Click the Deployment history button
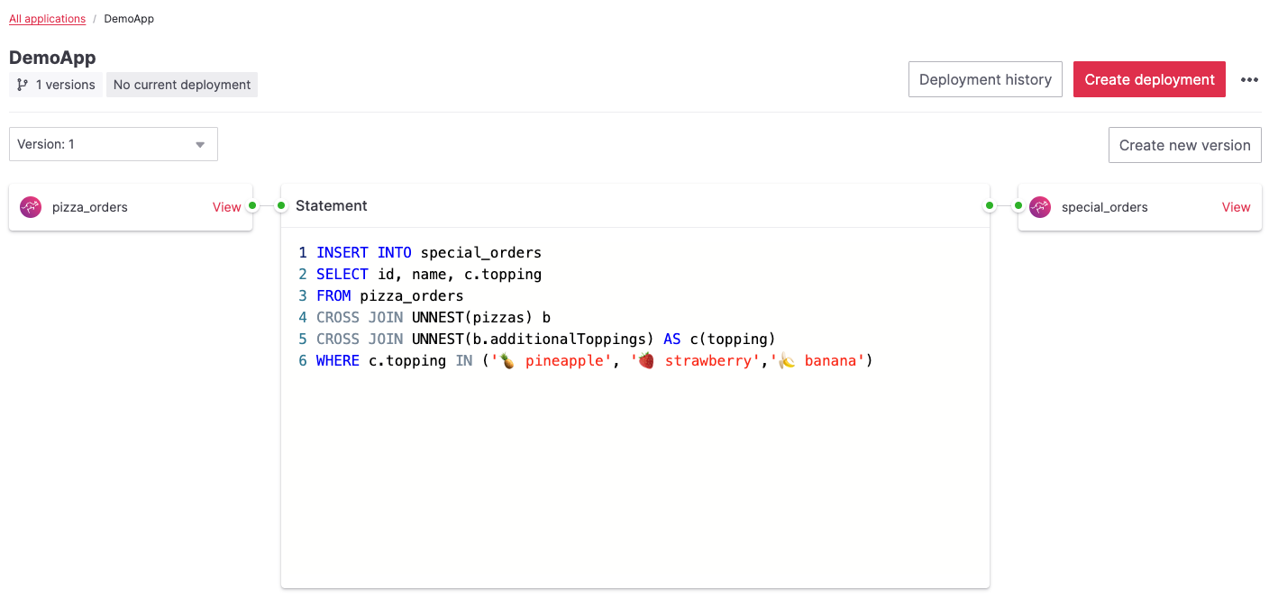Viewport: 1269px width, 616px height. coord(985,79)
